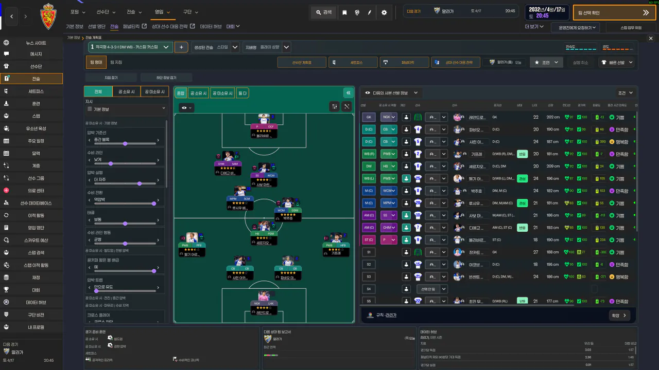The height and width of the screenshot is (370, 659).
Task: Click 스탭 업무 위임 button
Action: click(x=631, y=28)
